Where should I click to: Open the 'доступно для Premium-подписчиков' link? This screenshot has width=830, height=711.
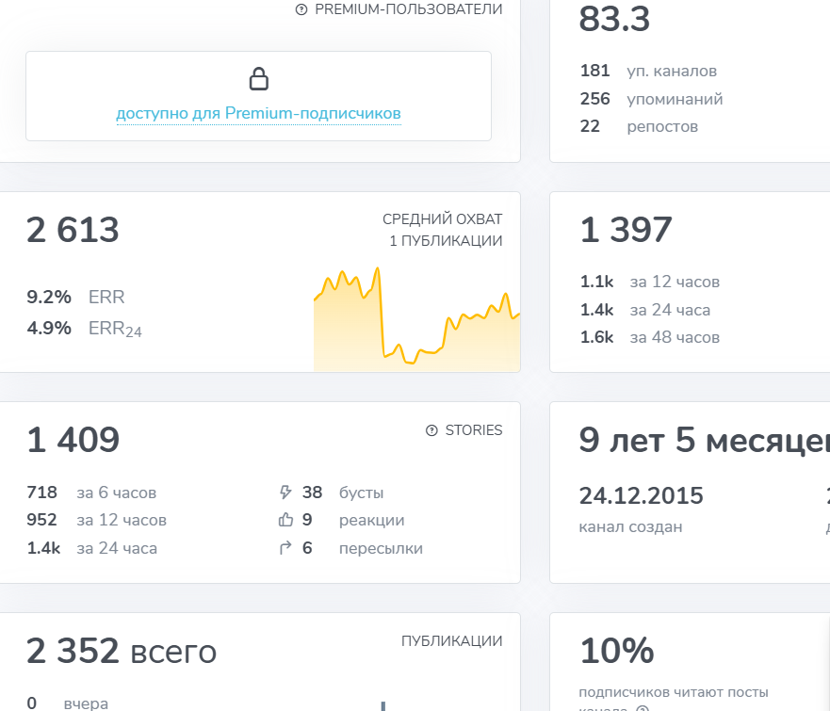pyautogui.click(x=259, y=113)
